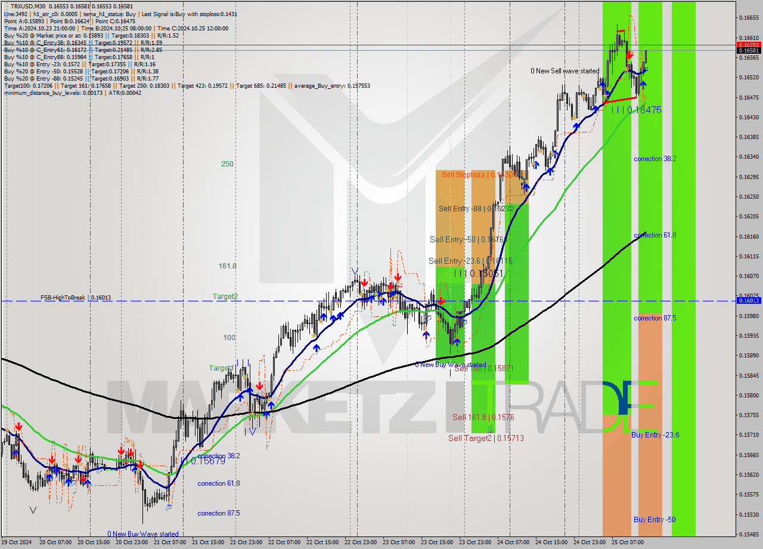The width and height of the screenshot is (763, 549).
Task: Select the 161.8 Fibonacci level label
Action: click(228, 266)
